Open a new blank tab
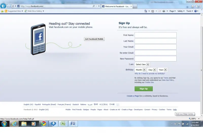 [x=135, y=6]
